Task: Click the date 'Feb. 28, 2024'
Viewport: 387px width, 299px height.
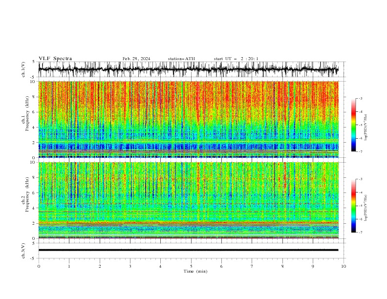Action: tap(136, 59)
